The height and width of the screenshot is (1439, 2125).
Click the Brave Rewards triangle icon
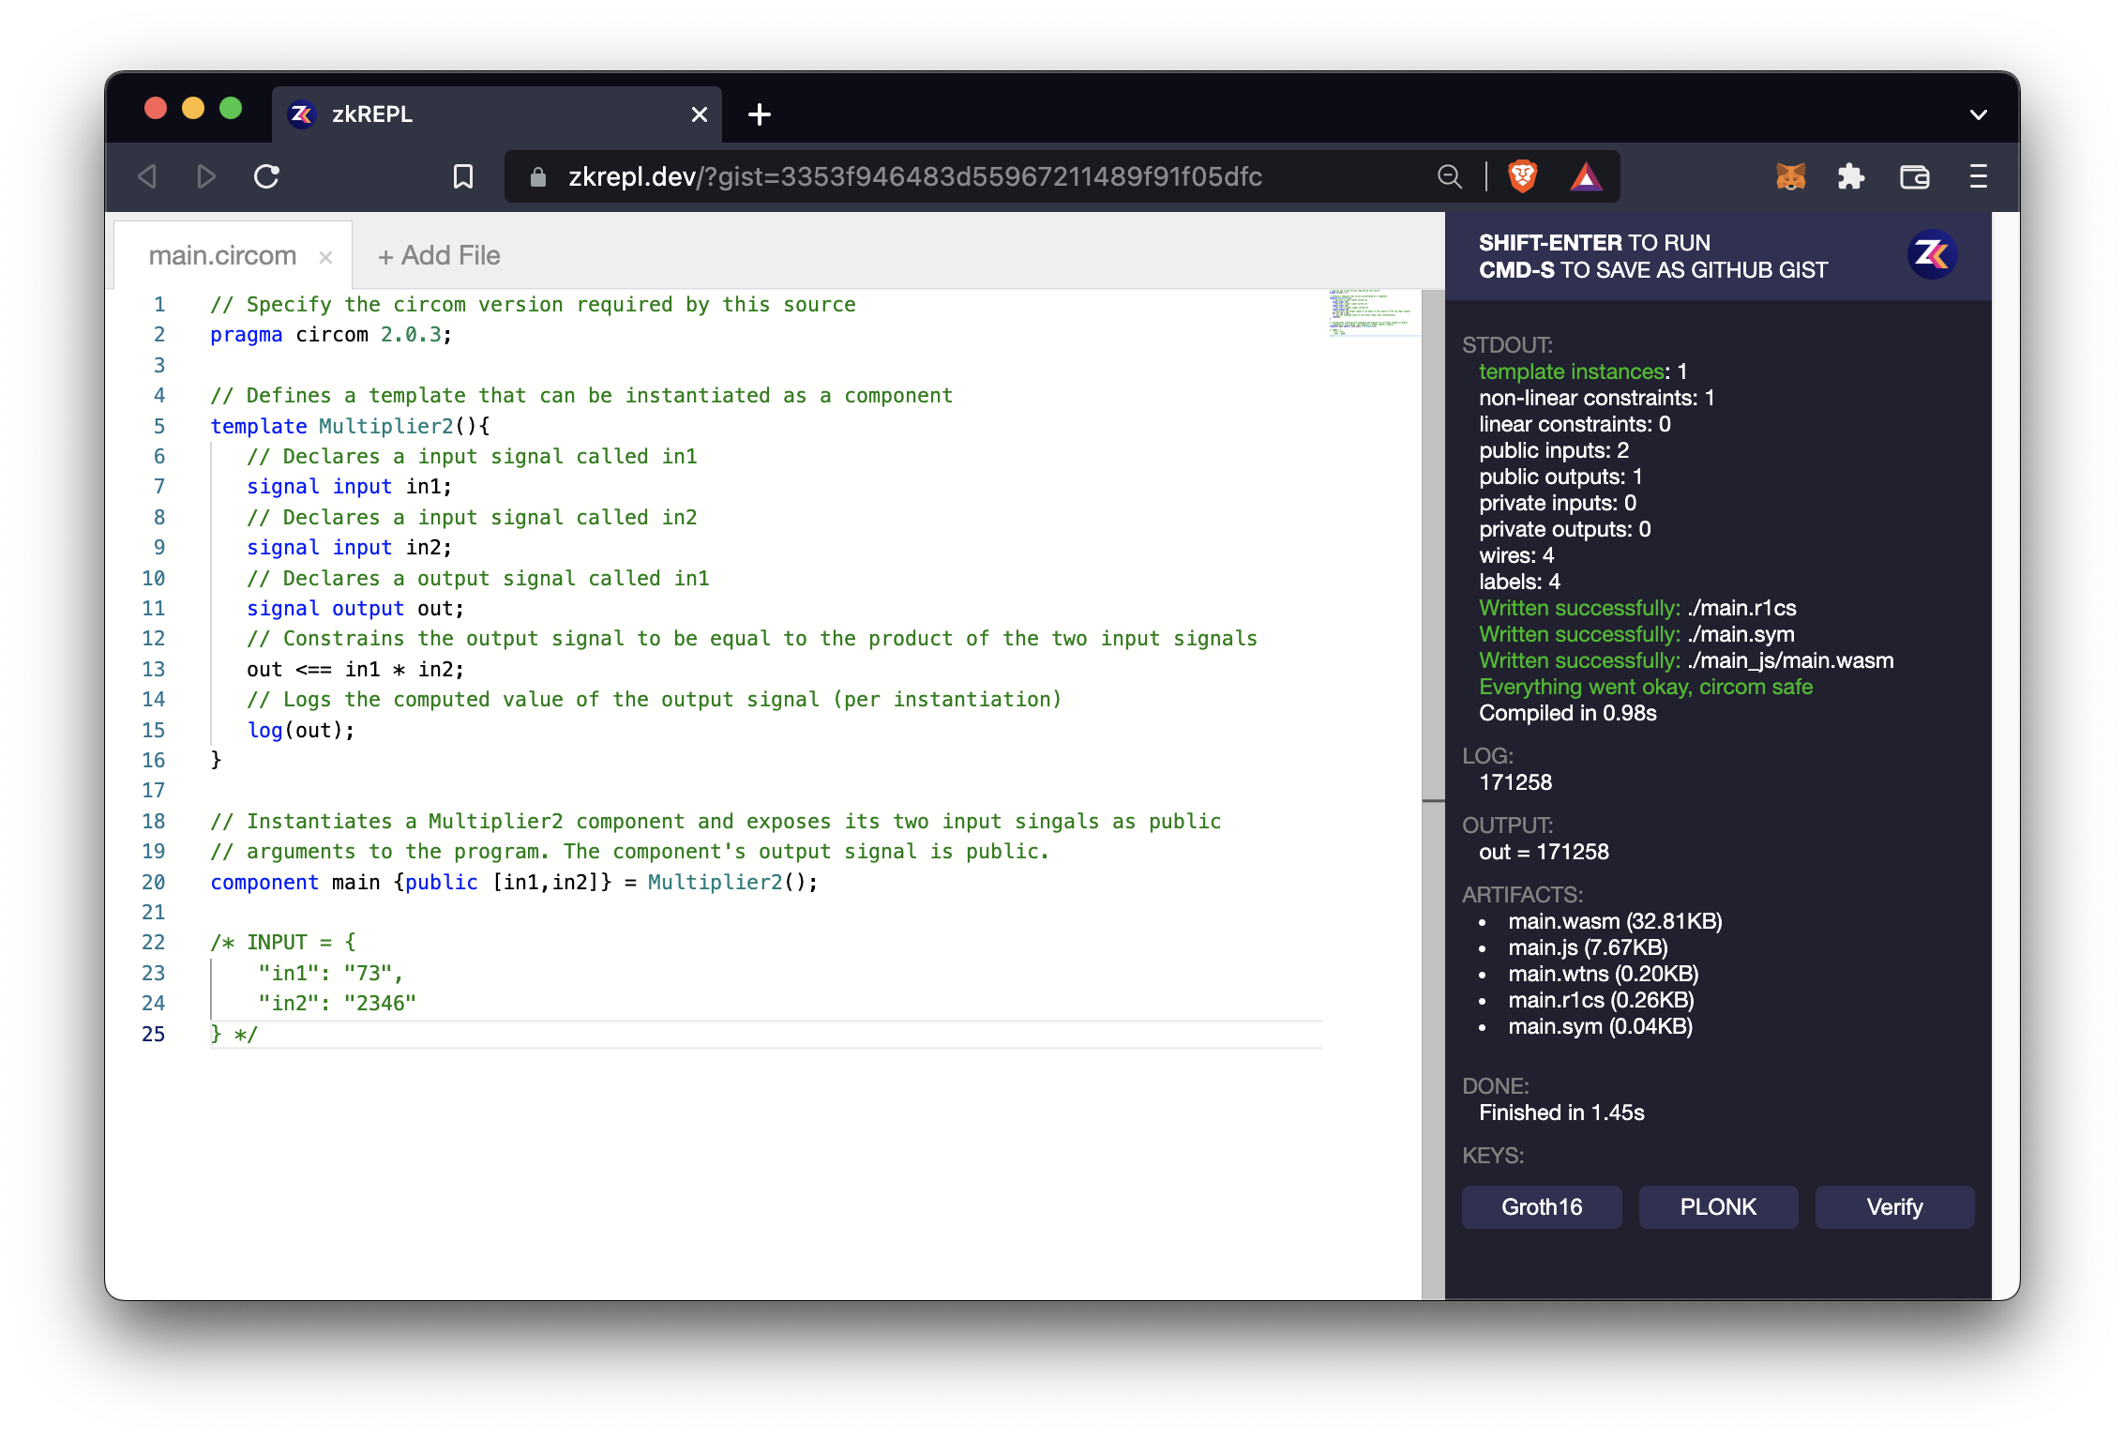pyautogui.click(x=1586, y=176)
